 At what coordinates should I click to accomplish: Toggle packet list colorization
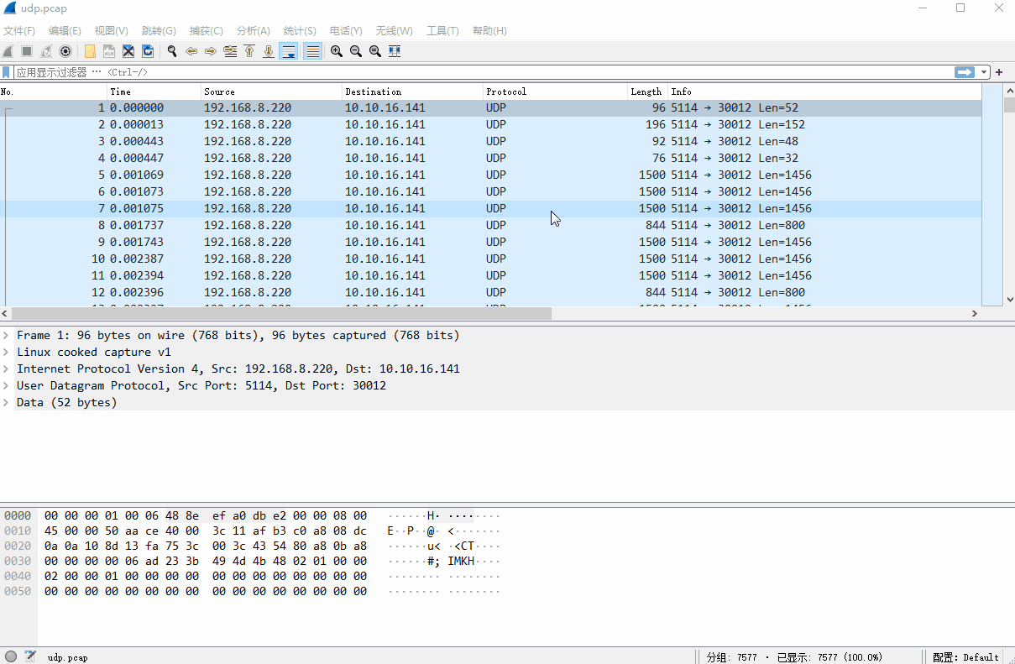point(311,51)
